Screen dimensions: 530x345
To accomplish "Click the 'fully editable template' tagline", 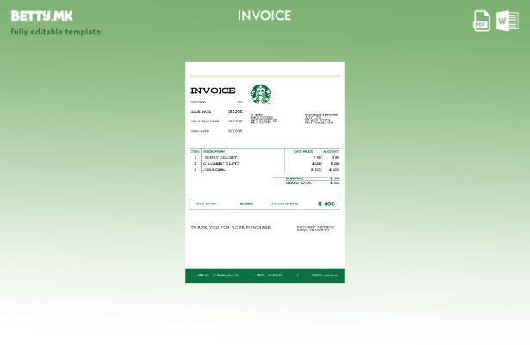I will tap(55, 32).
